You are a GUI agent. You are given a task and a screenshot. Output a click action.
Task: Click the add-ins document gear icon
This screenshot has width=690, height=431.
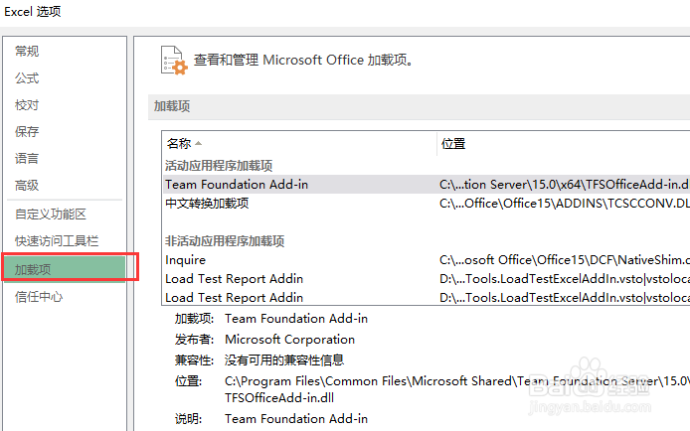tap(174, 61)
